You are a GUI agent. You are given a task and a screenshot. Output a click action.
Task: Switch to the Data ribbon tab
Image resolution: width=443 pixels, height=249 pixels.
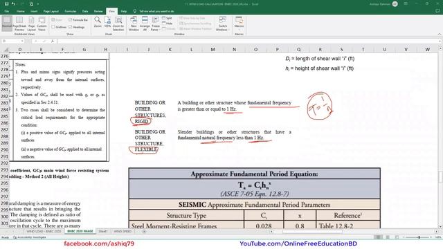click(x=85, y=11)
